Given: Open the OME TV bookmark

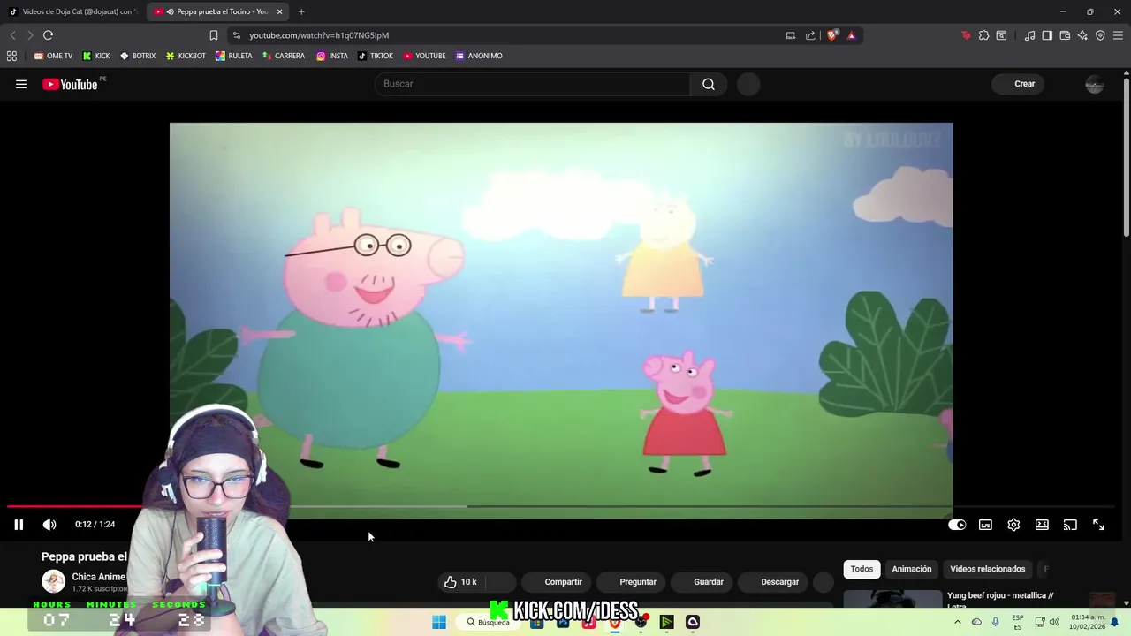Looking at the screenshot, I should pyautogui.click(x=53, y=56).
